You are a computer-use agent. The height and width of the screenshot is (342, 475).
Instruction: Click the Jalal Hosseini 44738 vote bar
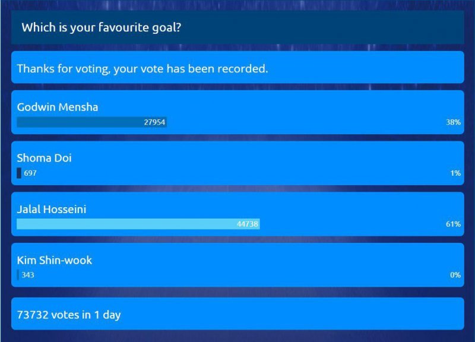[138, 224]
